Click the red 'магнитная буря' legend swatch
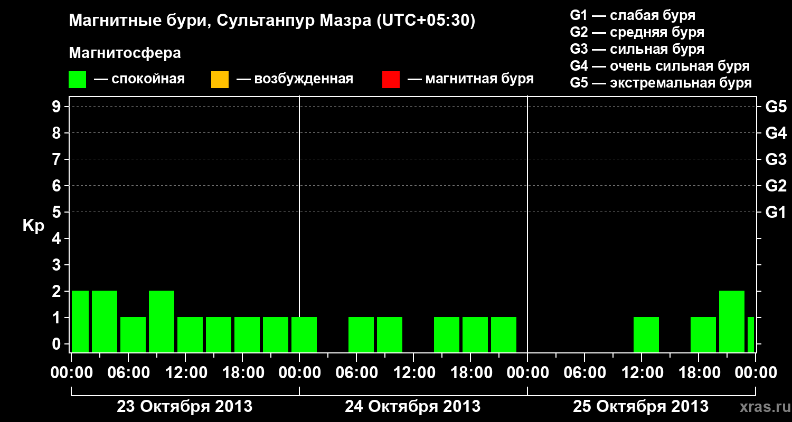 [391, 80]
